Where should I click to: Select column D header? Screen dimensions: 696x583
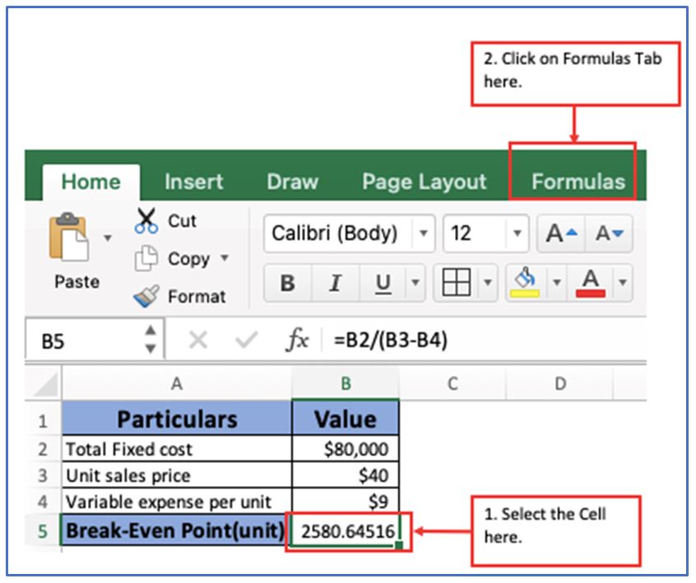(560, 384)
